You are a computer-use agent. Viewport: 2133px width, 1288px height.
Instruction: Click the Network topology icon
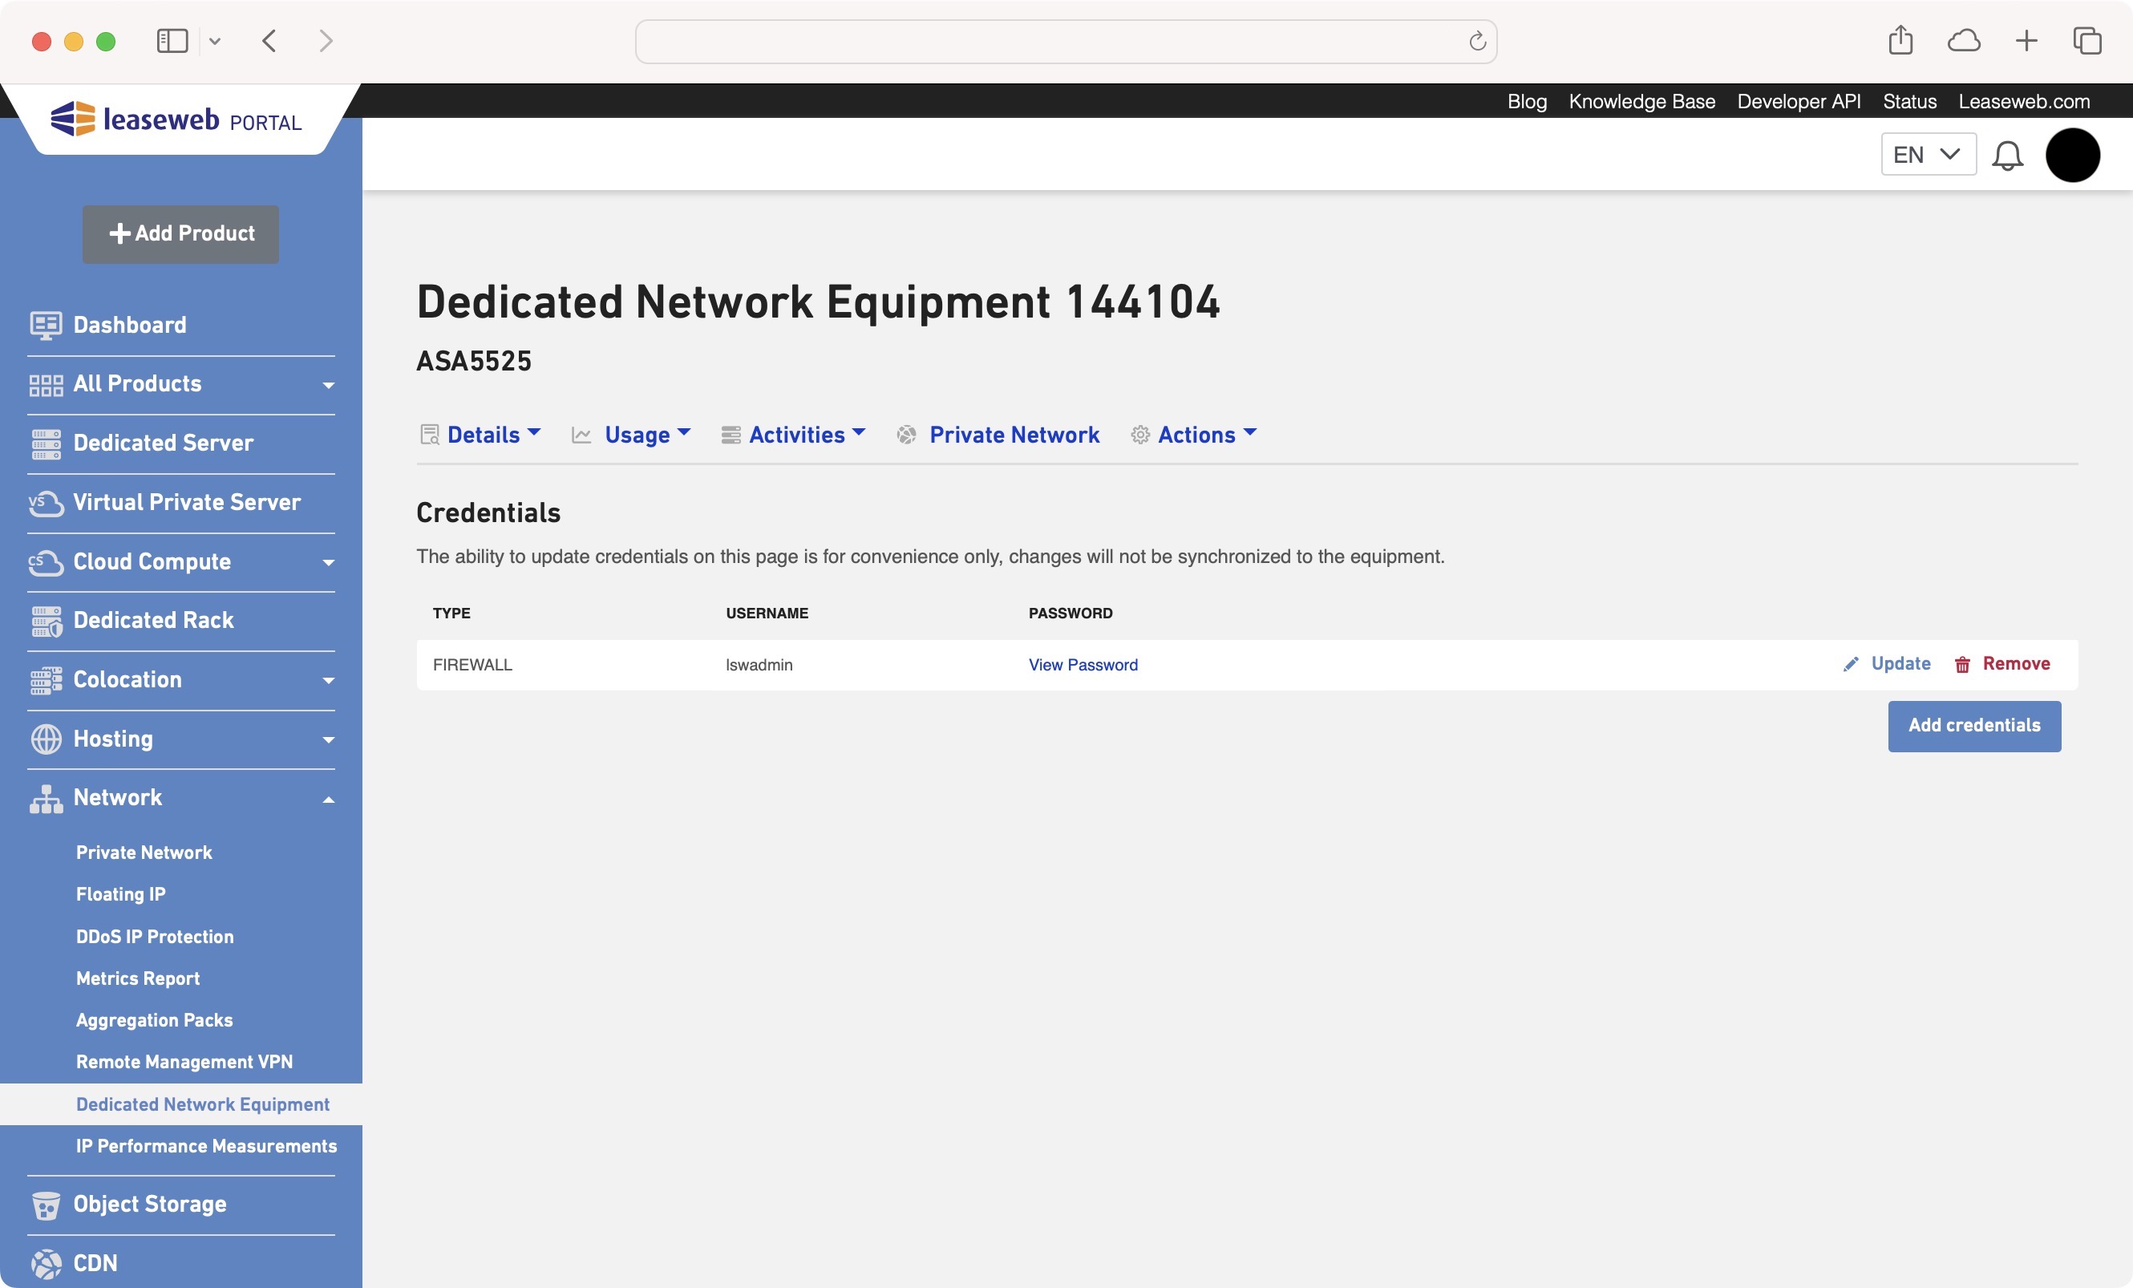tap(46, 798)
